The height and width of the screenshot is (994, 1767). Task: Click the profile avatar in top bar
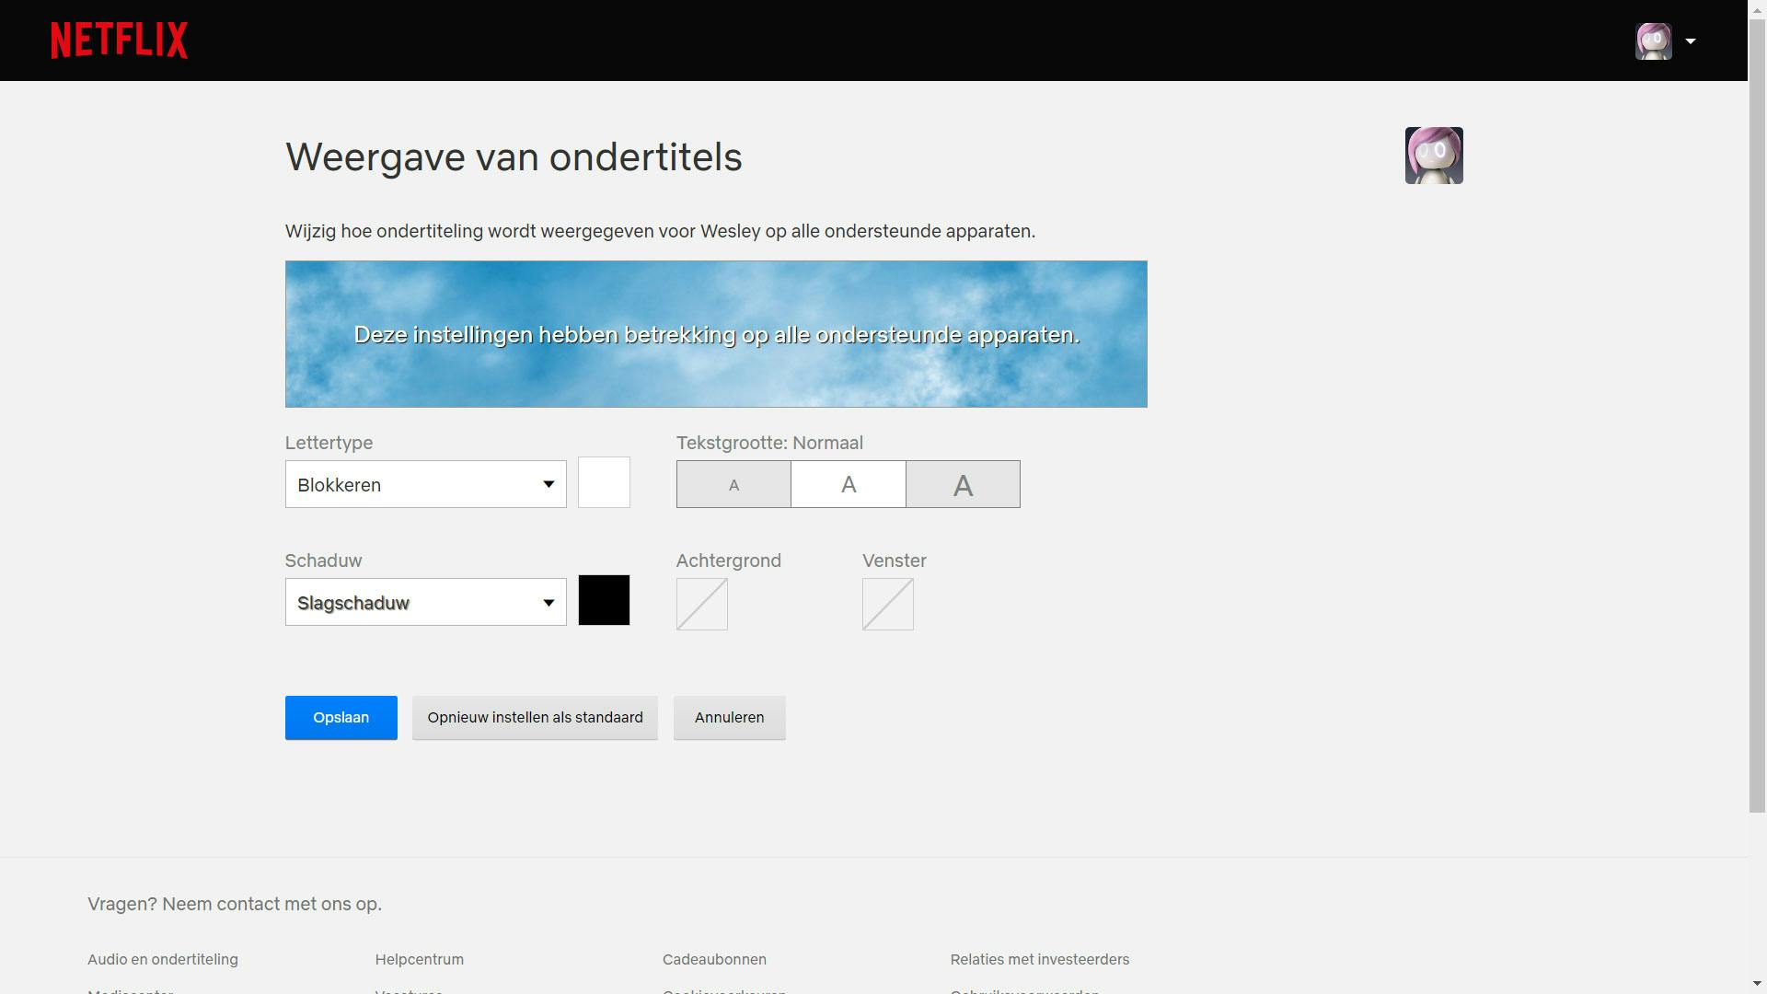click(x=1653, y=41)
